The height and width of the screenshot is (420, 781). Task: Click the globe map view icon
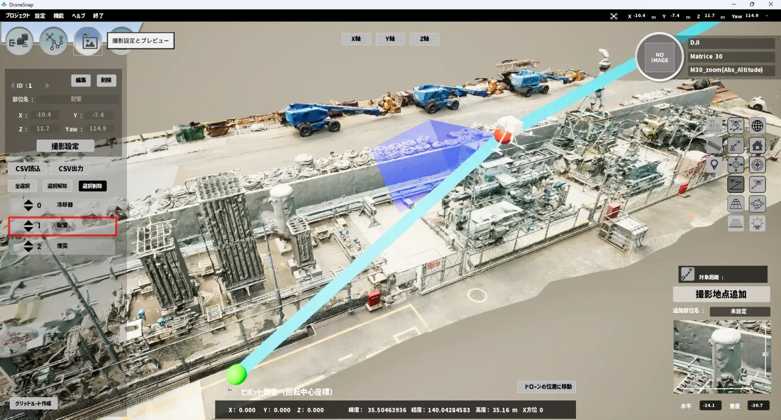(757, 126)
